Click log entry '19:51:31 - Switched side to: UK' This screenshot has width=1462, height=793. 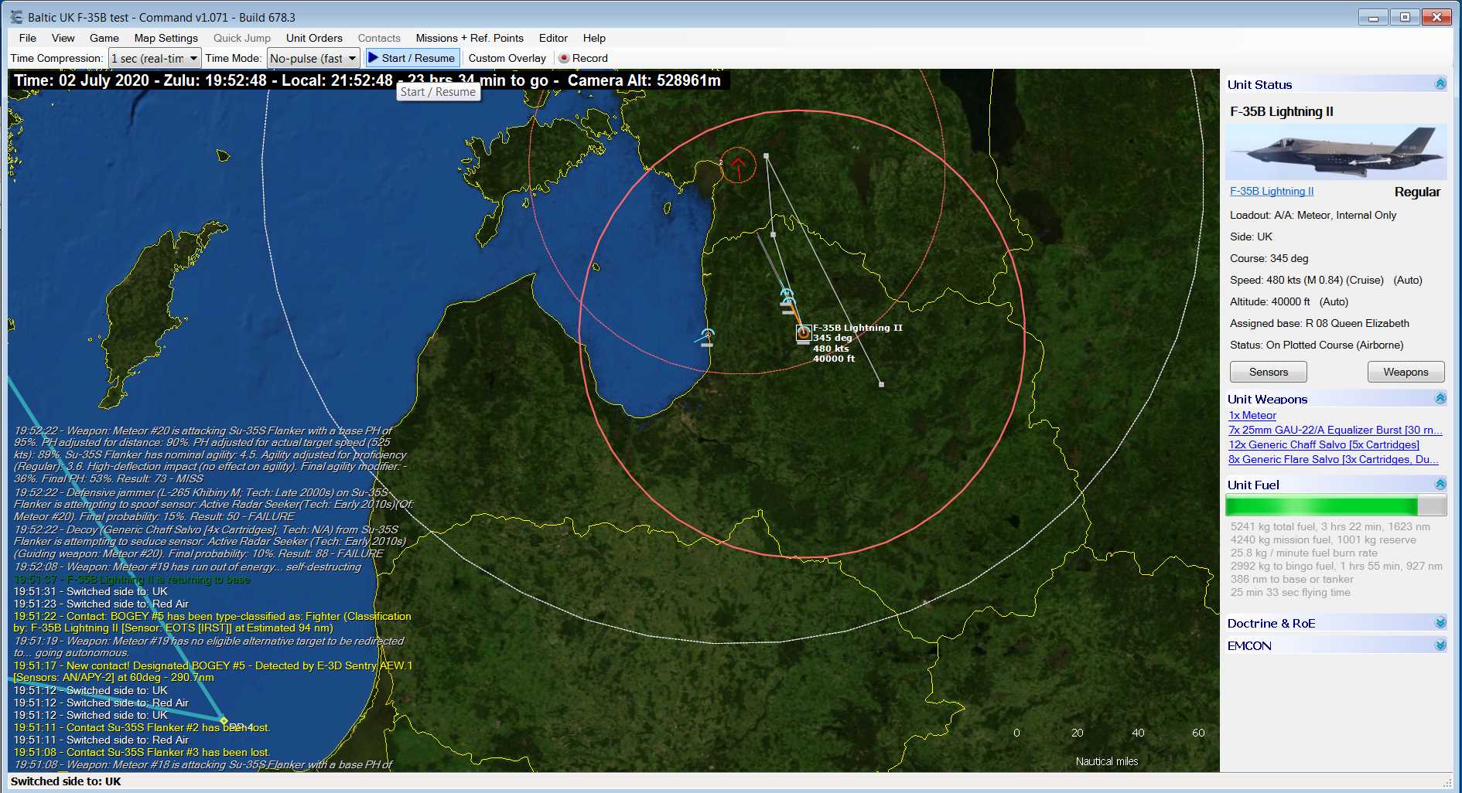point(91,591)
